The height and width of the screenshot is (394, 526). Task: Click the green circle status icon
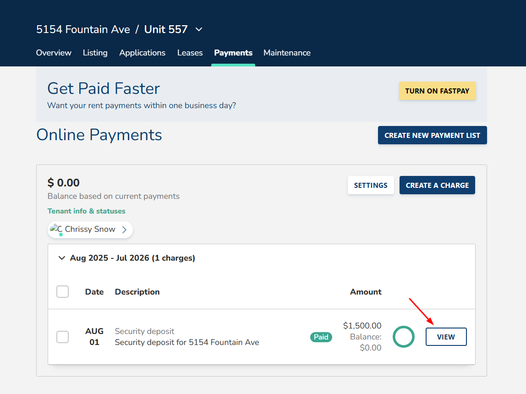(404, 337)
